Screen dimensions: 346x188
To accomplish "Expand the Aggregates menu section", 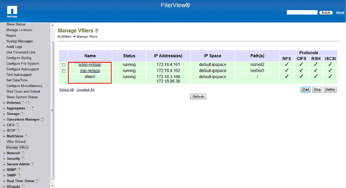I will (16, 108).
